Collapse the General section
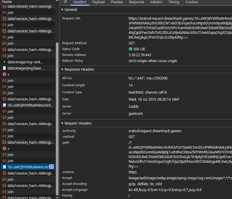 62,10
